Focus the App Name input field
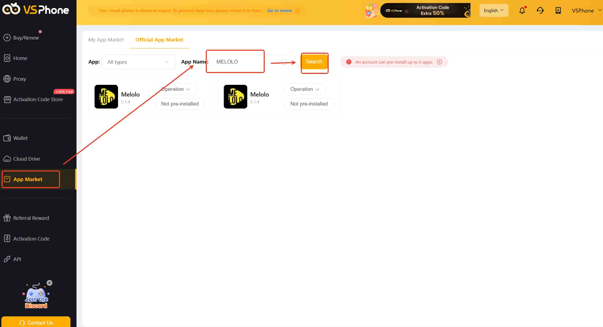603x327 pixels. (x=235, y=62)
